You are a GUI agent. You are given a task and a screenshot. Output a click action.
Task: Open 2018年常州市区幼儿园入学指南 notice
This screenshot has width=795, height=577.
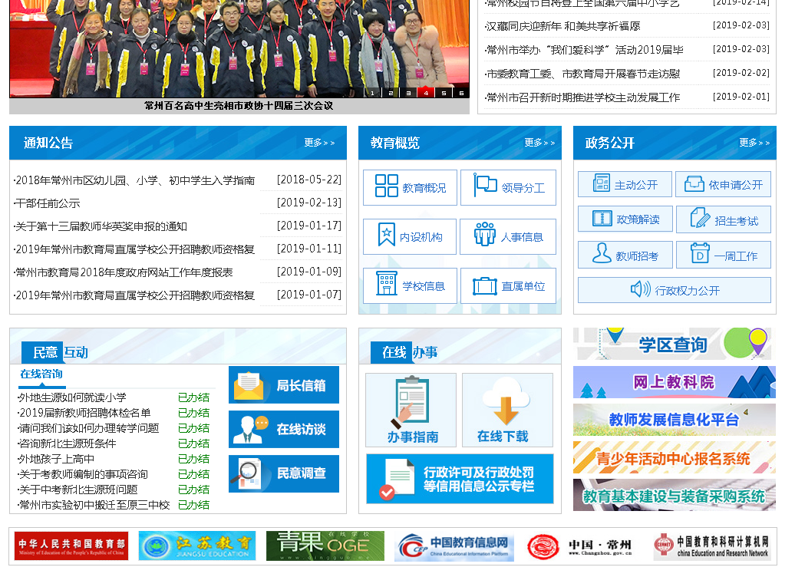point(134,180)
